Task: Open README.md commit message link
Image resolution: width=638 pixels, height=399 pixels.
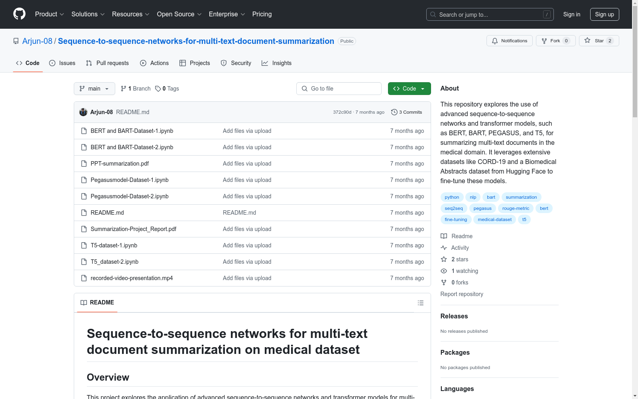Action: [x=239, y=213]
